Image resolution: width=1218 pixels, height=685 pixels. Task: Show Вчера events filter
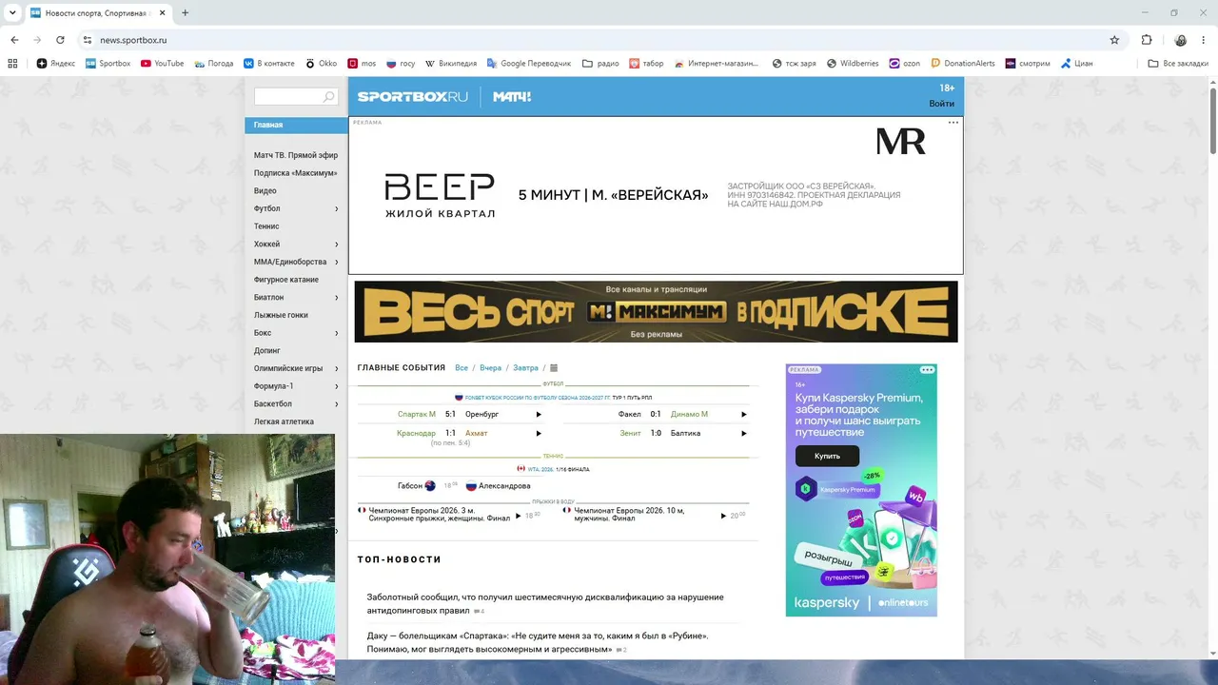coord(490,368)
